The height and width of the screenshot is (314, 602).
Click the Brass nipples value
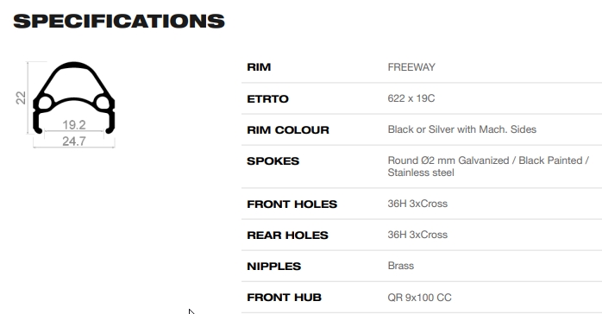coord(401,266)
